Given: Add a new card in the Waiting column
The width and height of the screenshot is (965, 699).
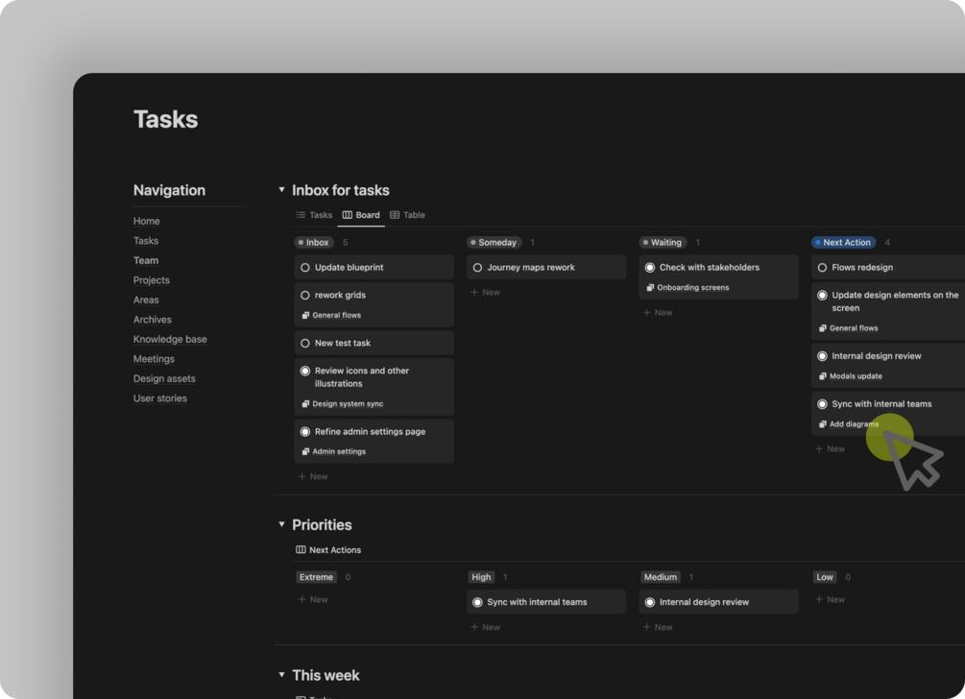Looking at the screenshot, I should pos(658,313).
